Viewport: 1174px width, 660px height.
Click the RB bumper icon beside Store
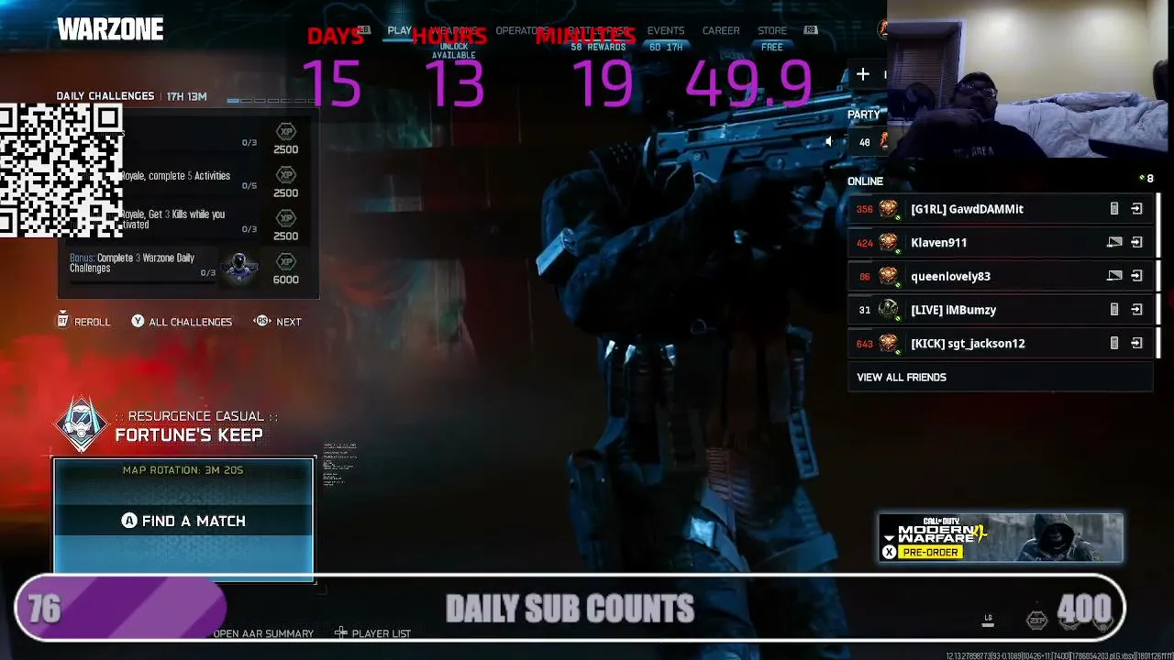coord(811,30)
